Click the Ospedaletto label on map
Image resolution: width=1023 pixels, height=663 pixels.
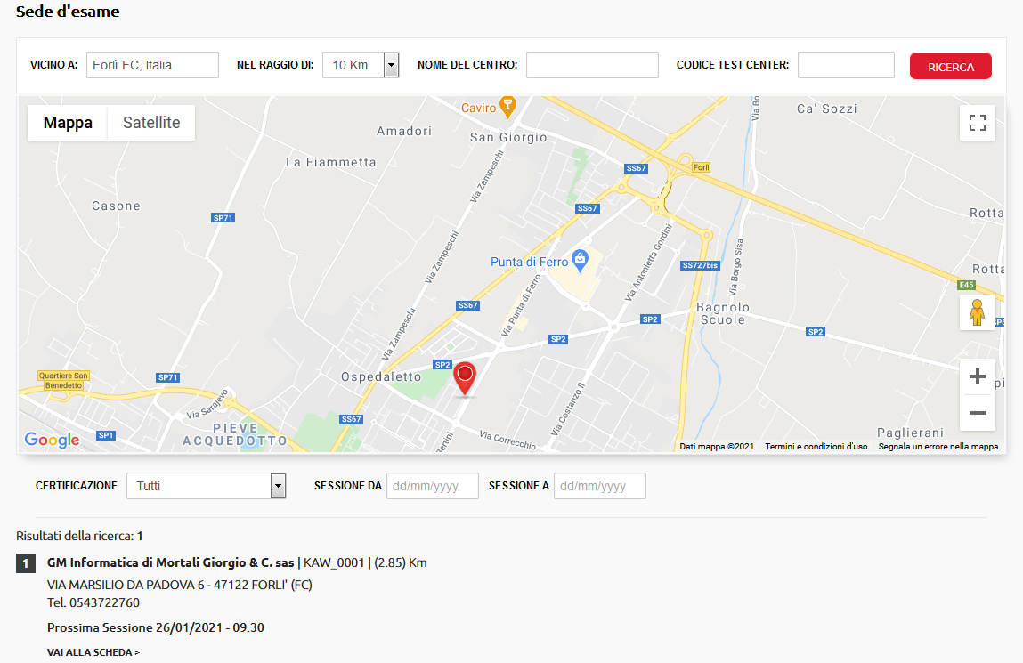381,376
